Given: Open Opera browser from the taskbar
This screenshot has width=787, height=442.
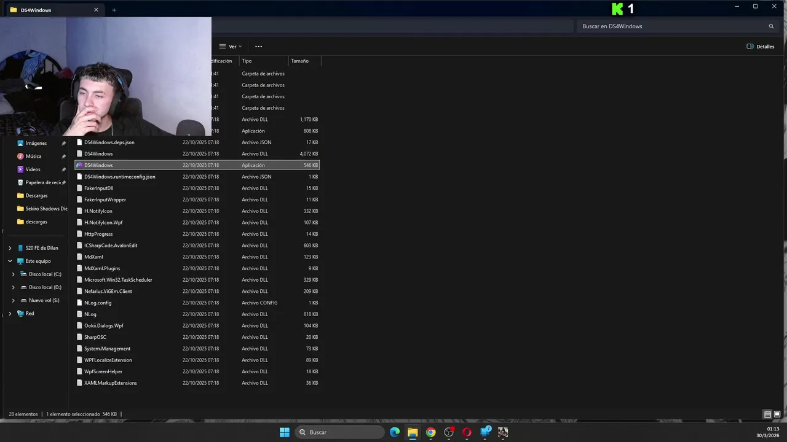Looking at the screenshot, I should pos(467,432).
